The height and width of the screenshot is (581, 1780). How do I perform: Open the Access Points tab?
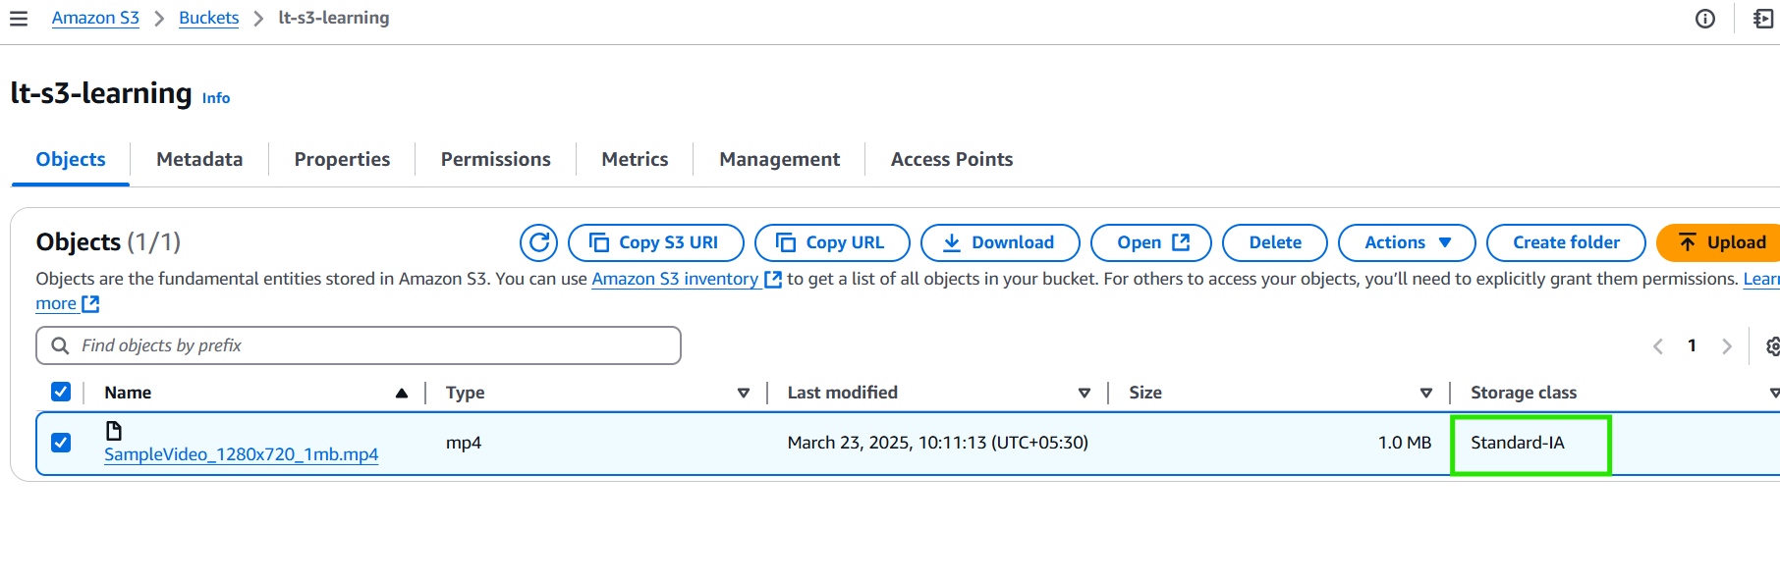951,159
